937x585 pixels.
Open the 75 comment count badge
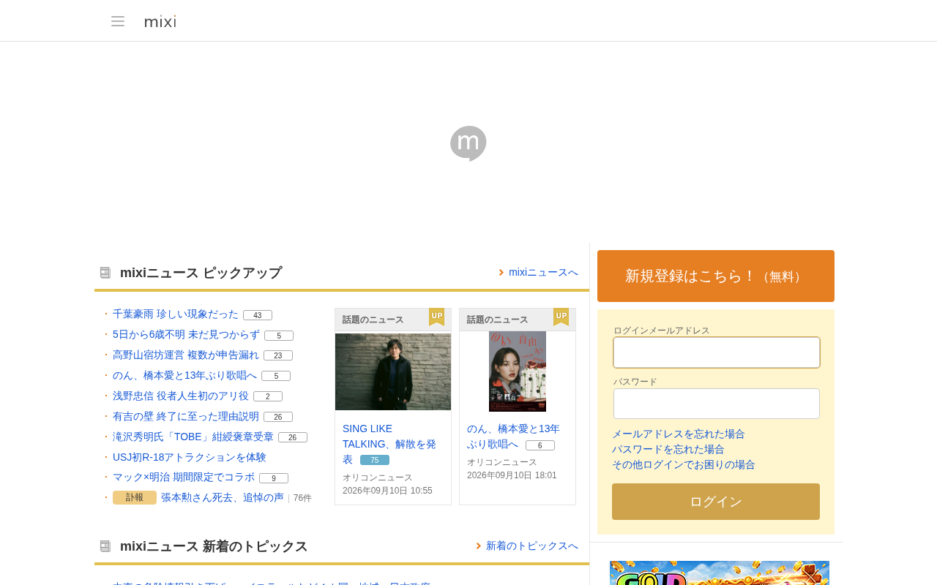(375, 460)
